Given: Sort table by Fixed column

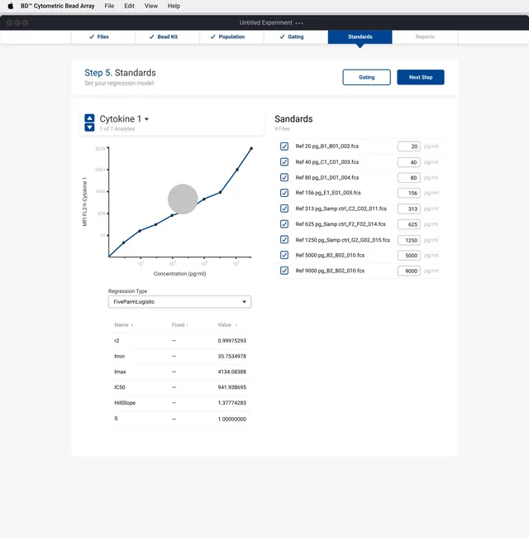Looking at the screenshot, I should pos(180,325).
